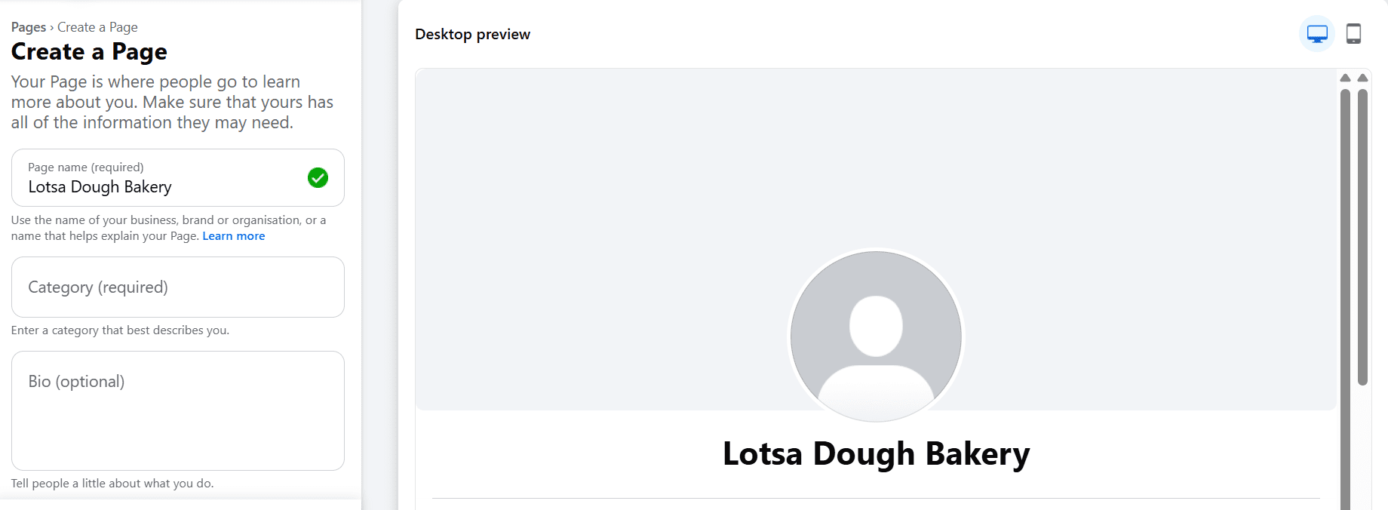Select the desktop preview monitor icon
1388x510 pixels.
1316,33
